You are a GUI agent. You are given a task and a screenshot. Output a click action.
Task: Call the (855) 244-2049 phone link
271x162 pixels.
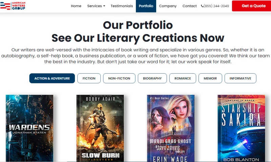click(x=216, y=6)
